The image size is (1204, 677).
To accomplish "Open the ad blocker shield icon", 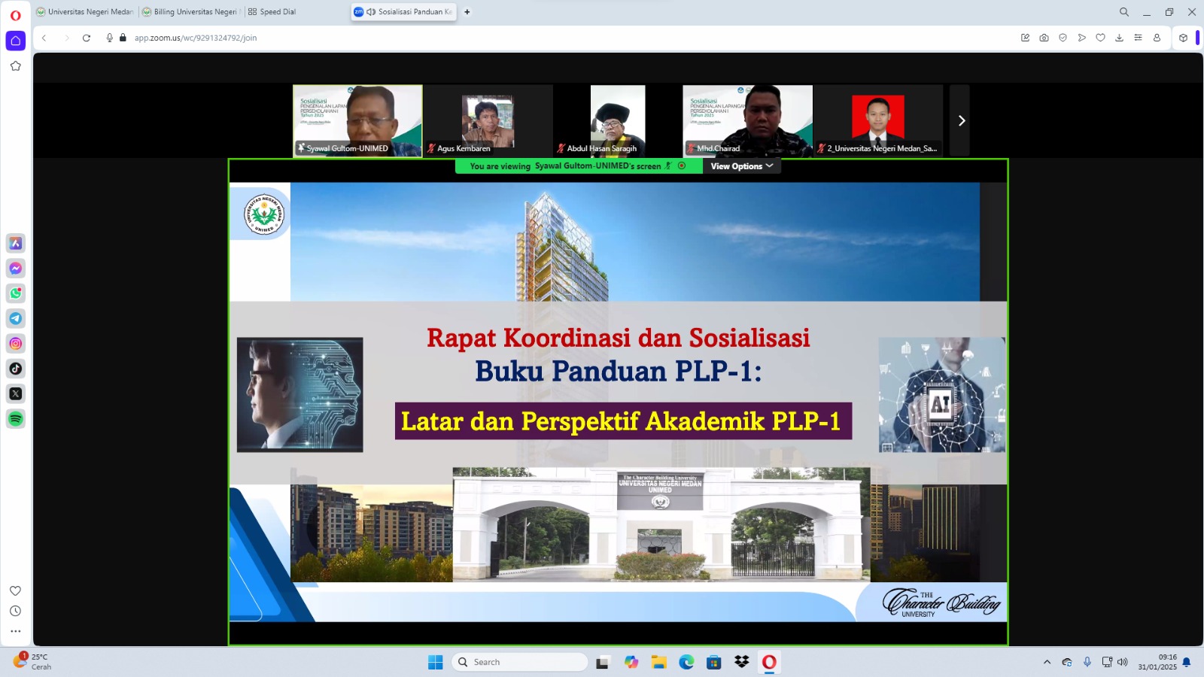I will tap(1063, 38).
